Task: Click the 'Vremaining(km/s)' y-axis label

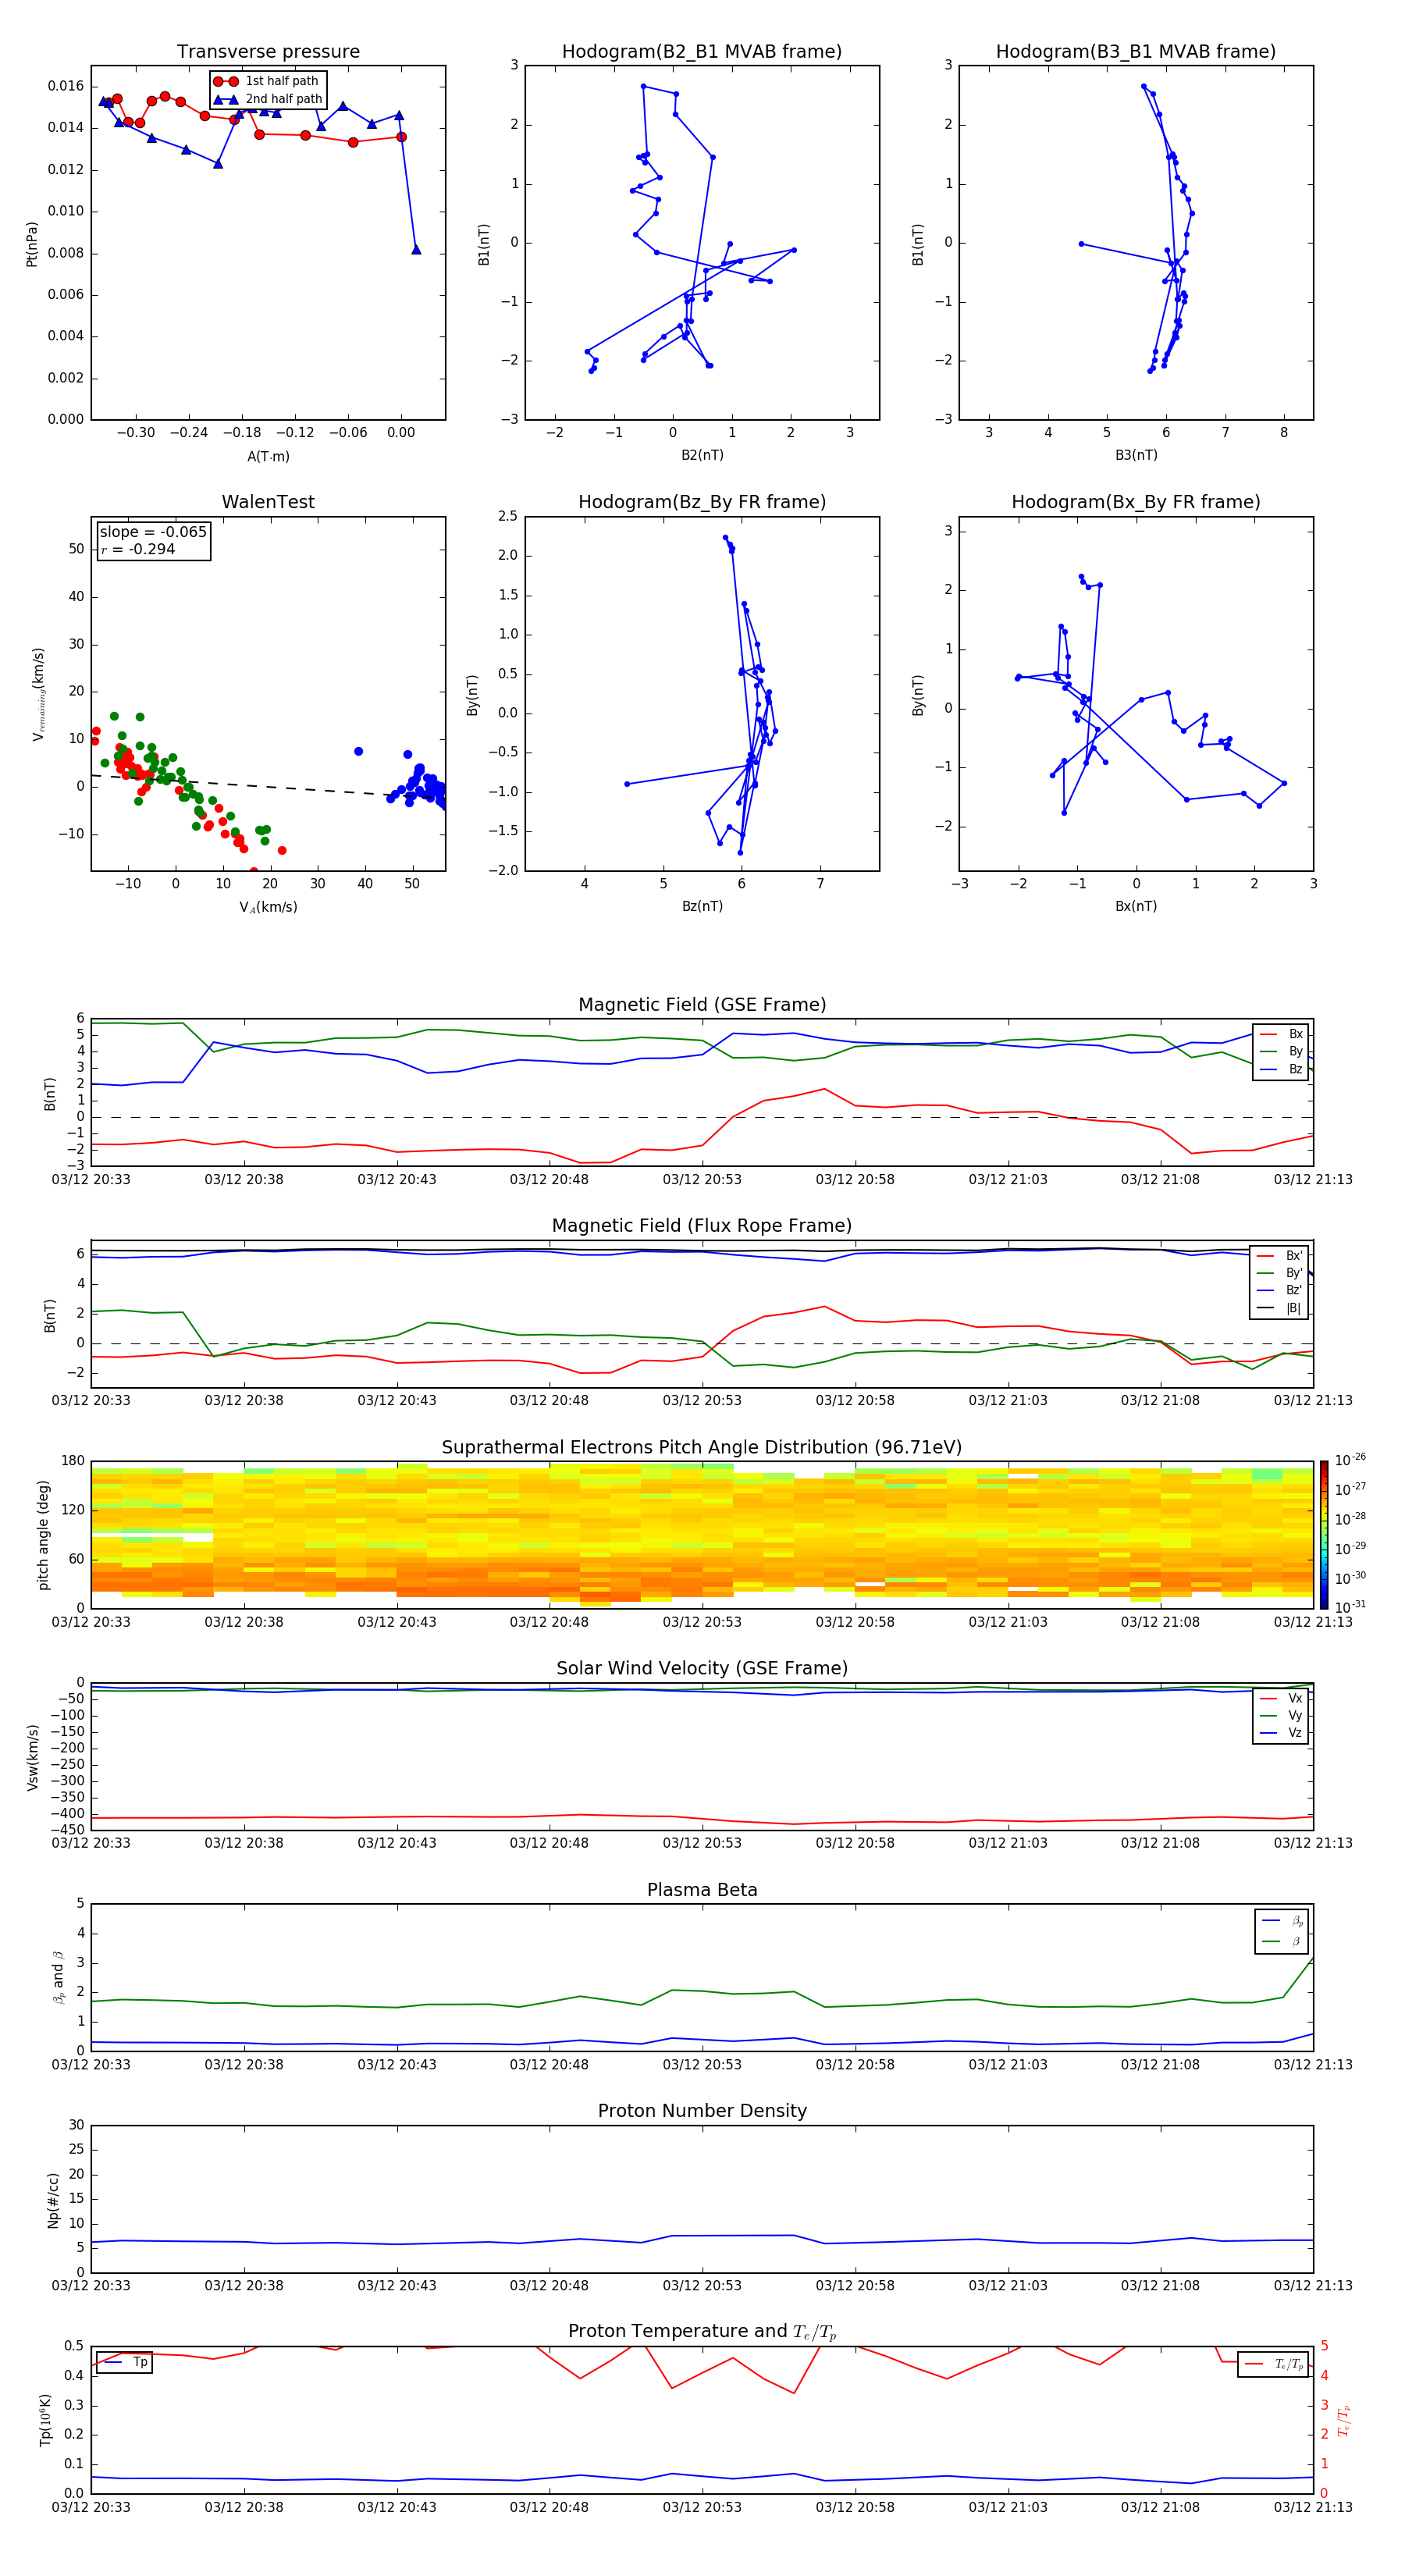Action: [x=39, y=694]
